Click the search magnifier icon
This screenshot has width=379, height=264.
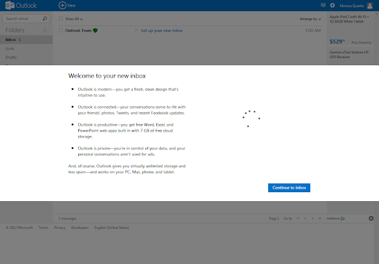point(45,18)
